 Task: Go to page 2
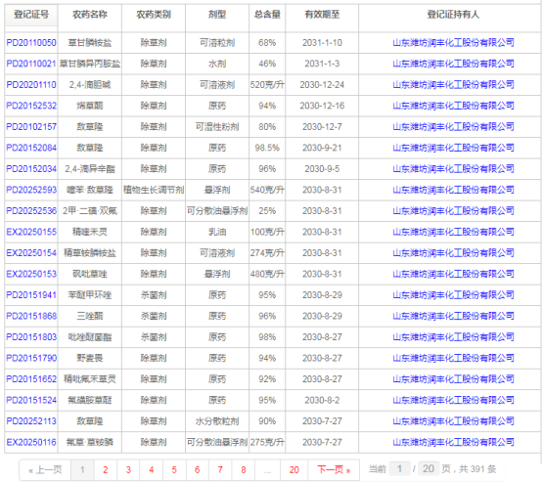pos(106,470)
